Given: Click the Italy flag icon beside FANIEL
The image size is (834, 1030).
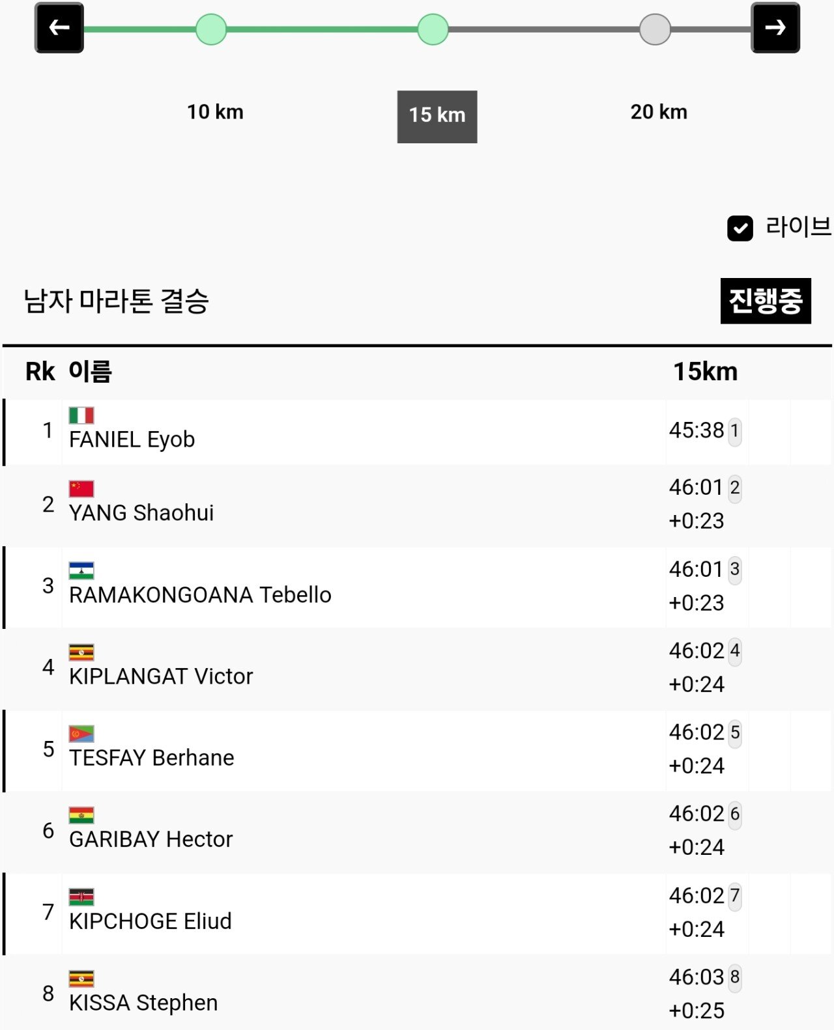Looking at the screenshot, I should (x=81, y=415).
